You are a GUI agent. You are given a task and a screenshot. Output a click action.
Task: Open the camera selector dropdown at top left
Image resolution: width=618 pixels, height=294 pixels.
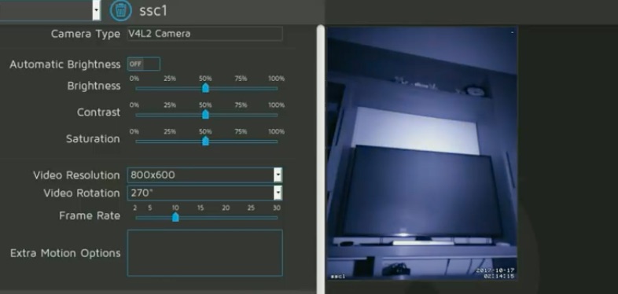[96, 10]
